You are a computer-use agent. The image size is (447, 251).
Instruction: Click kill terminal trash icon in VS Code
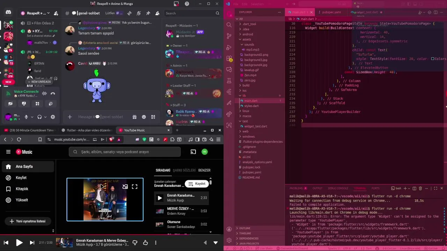click(x=420, y=188)
